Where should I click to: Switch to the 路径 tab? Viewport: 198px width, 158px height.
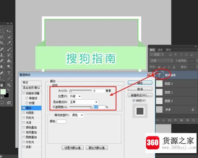point(168,50)
